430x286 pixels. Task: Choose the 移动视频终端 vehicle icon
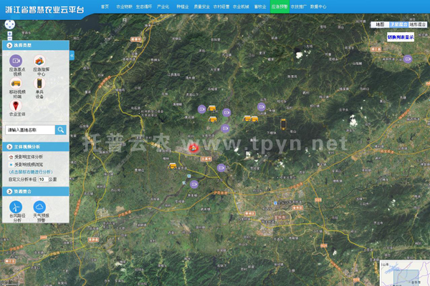(16, 84)
